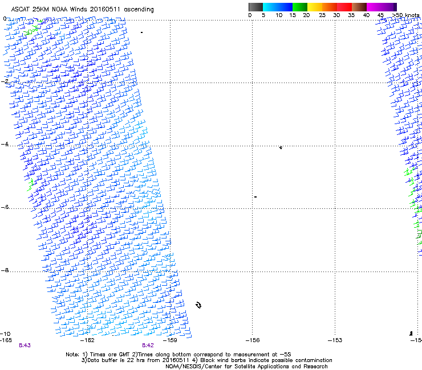Screen dimensions: 422x370
Task: Click the longitude label '-162'
Action: (x=88, y=340)
